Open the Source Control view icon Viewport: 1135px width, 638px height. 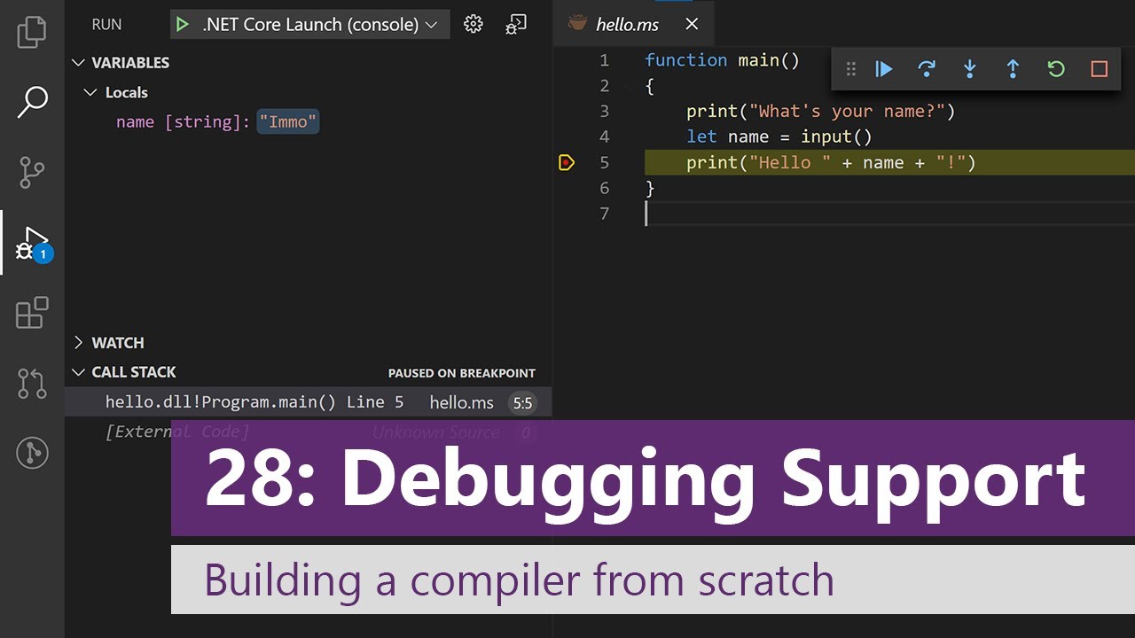(32, 172)
